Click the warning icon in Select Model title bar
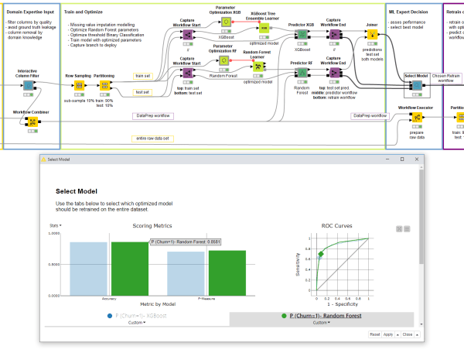The width and height of the screenshot is (464, 353). (x=43, y=159)
